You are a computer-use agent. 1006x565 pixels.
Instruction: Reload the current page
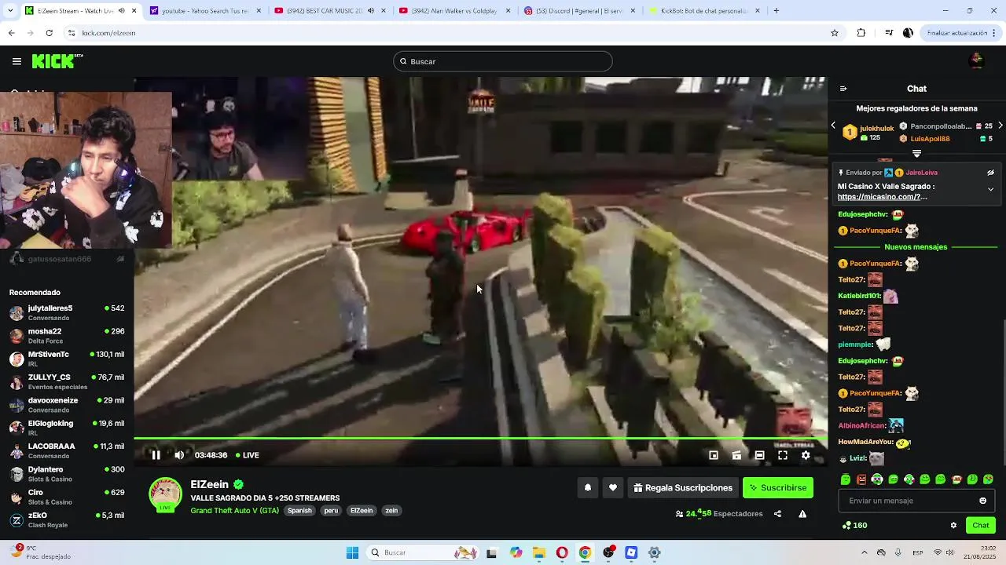pyautogui.click(x=49, y=33)
